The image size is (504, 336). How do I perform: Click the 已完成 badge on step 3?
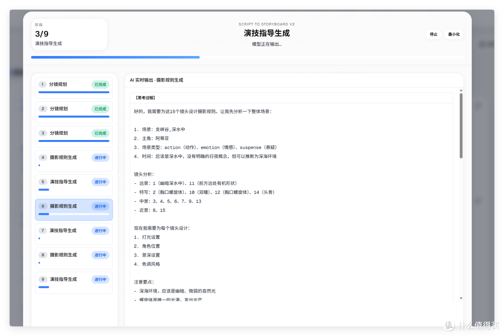pyautogui.click(x=100, y=133)
